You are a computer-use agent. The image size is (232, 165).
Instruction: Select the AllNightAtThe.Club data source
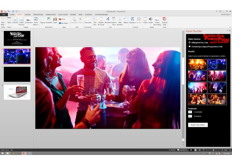point(190,42)
